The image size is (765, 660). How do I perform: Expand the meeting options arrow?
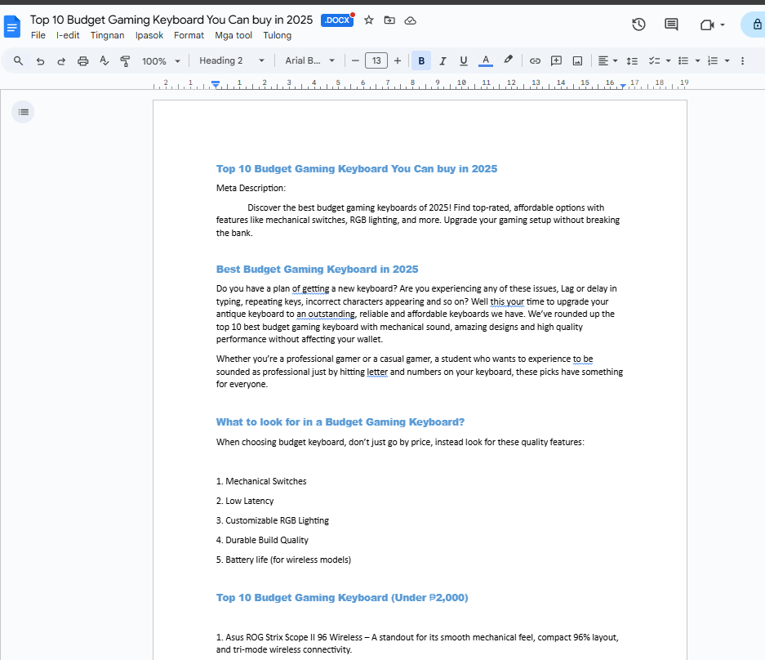pos(722,25)
